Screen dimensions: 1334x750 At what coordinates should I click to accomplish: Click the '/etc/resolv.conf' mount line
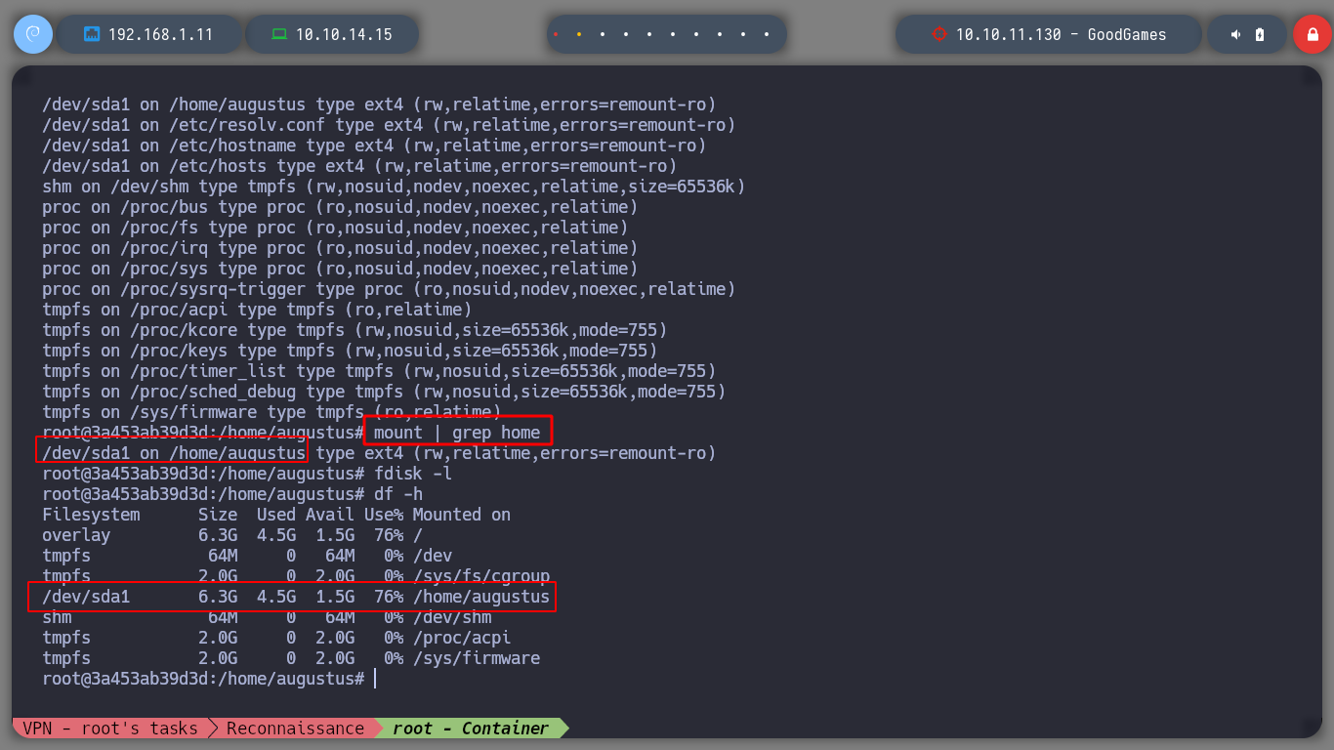click(389, 125)
